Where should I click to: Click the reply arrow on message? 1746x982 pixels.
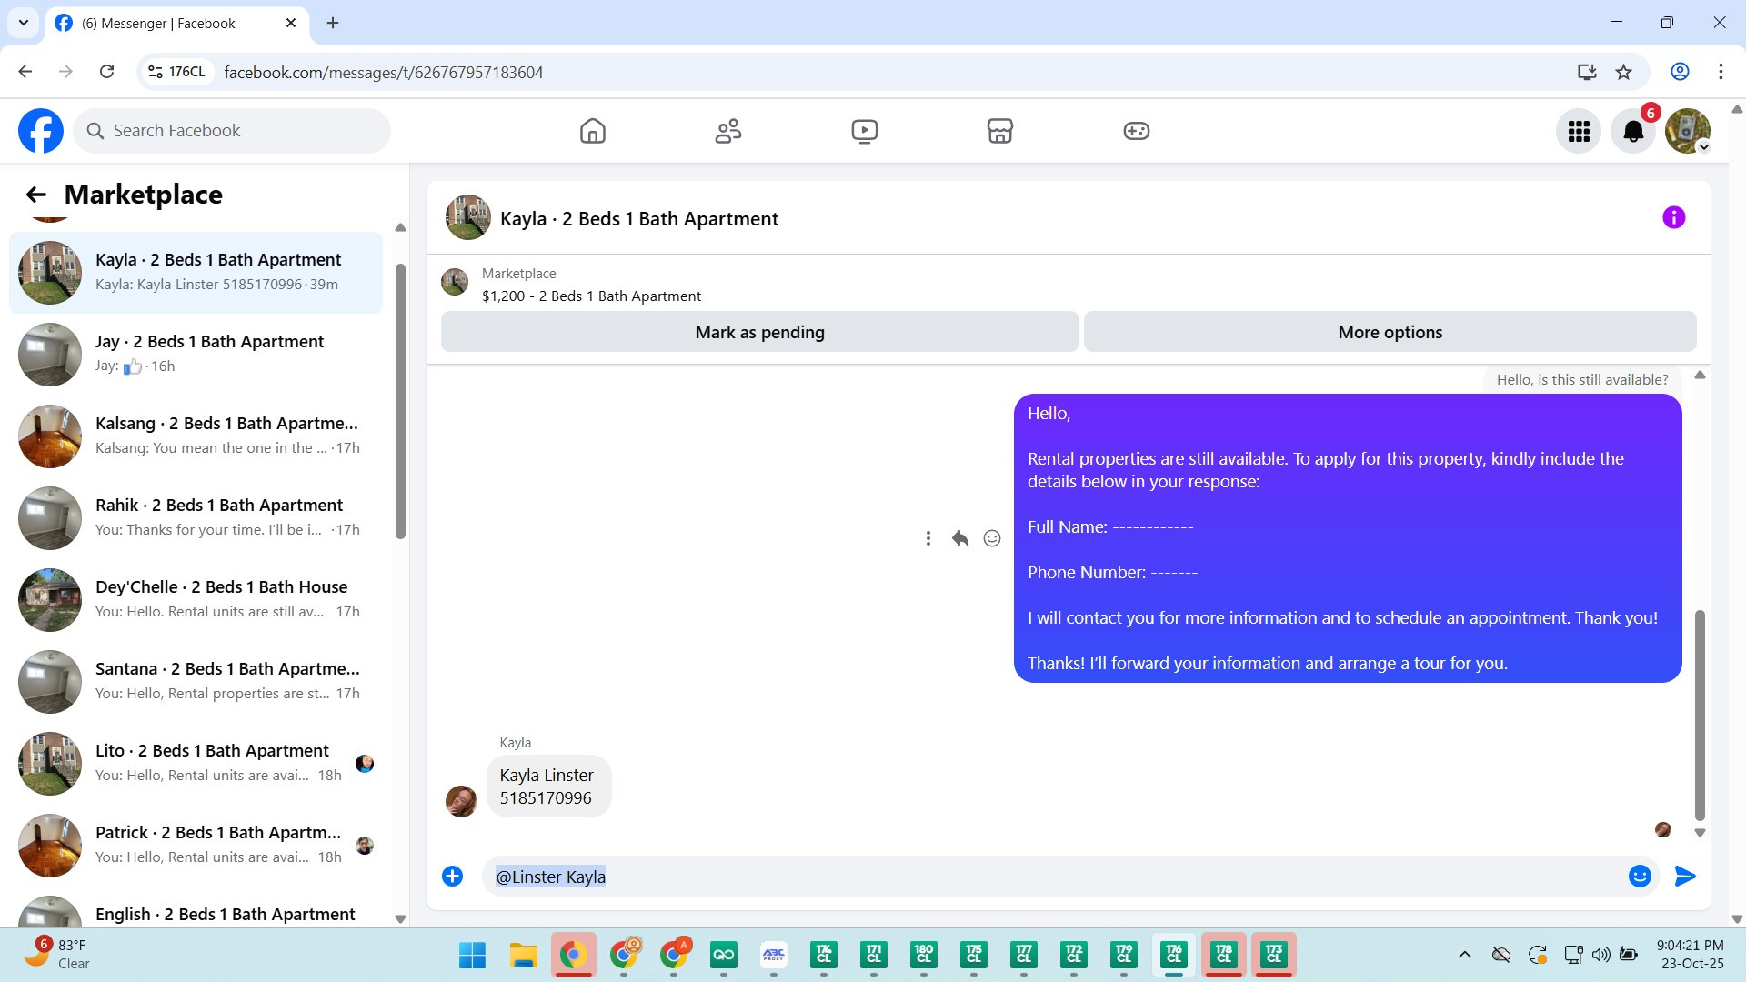(959, 538)
